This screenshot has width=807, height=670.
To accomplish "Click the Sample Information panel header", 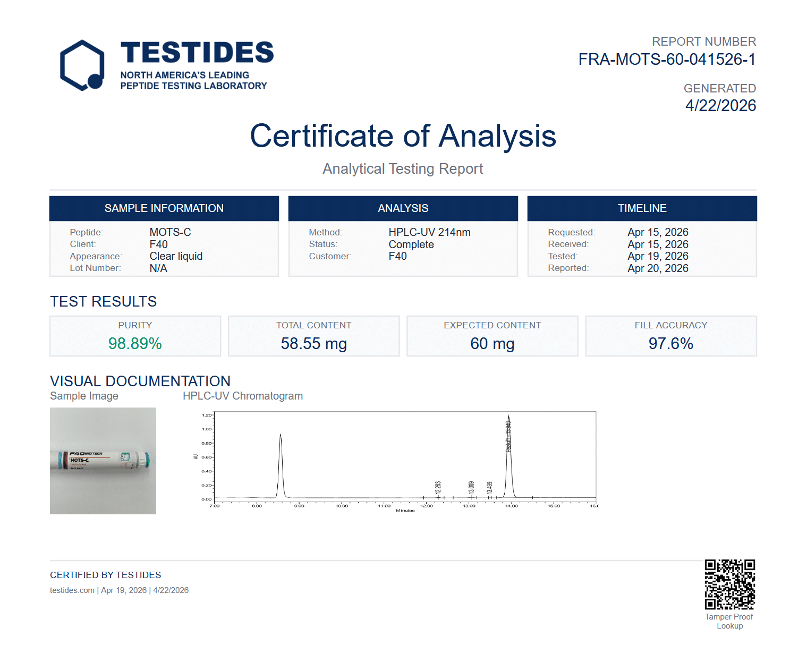I will (x=164, y=208).
